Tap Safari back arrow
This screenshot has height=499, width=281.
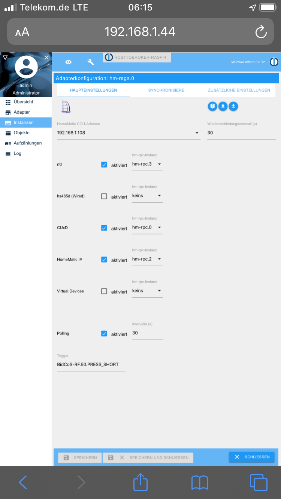(23, 483)
